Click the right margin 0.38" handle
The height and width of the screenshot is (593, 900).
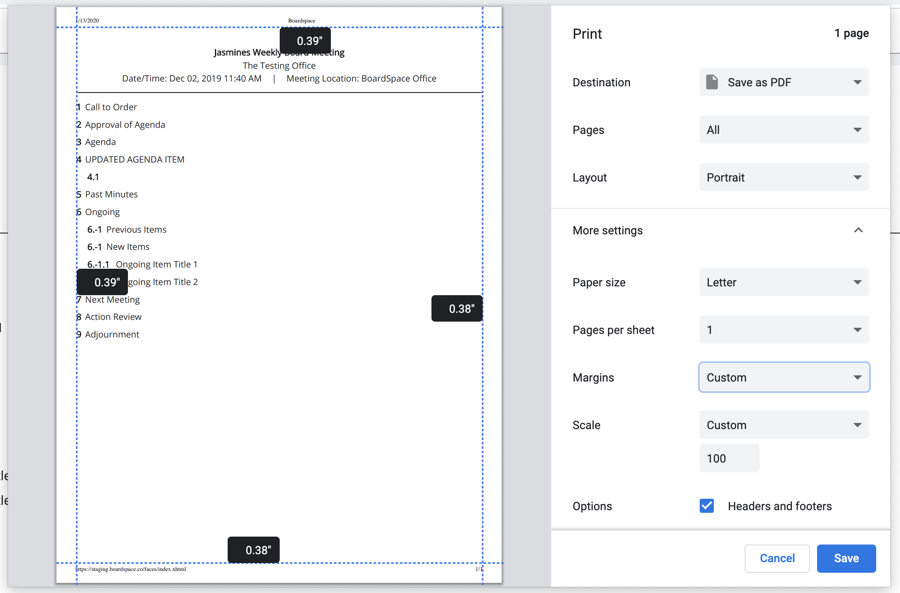point(457,308)
